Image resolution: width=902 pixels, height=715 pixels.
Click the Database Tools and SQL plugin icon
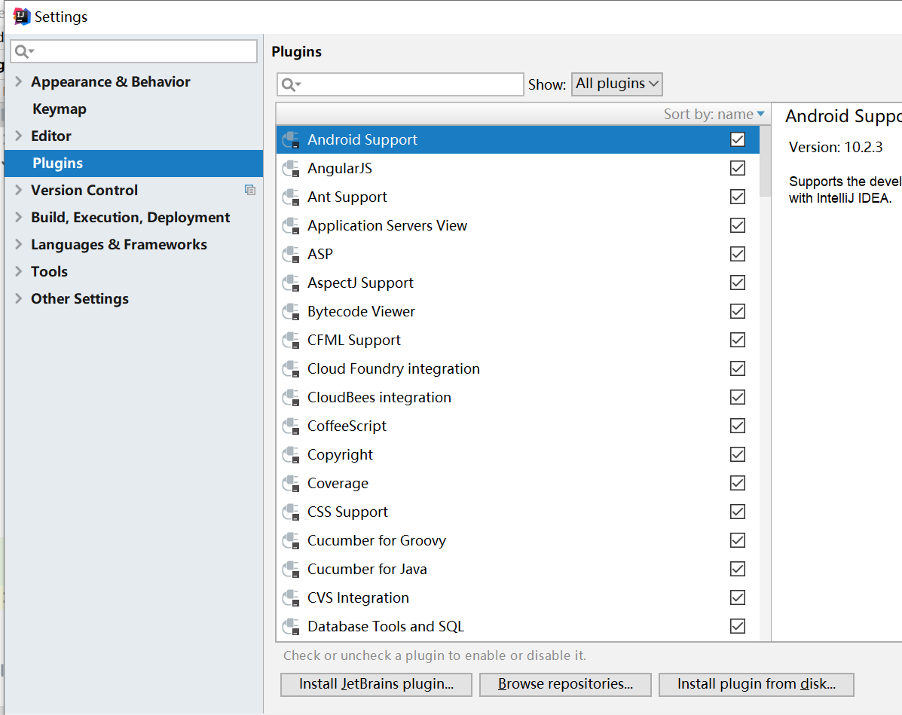(291, 626)
